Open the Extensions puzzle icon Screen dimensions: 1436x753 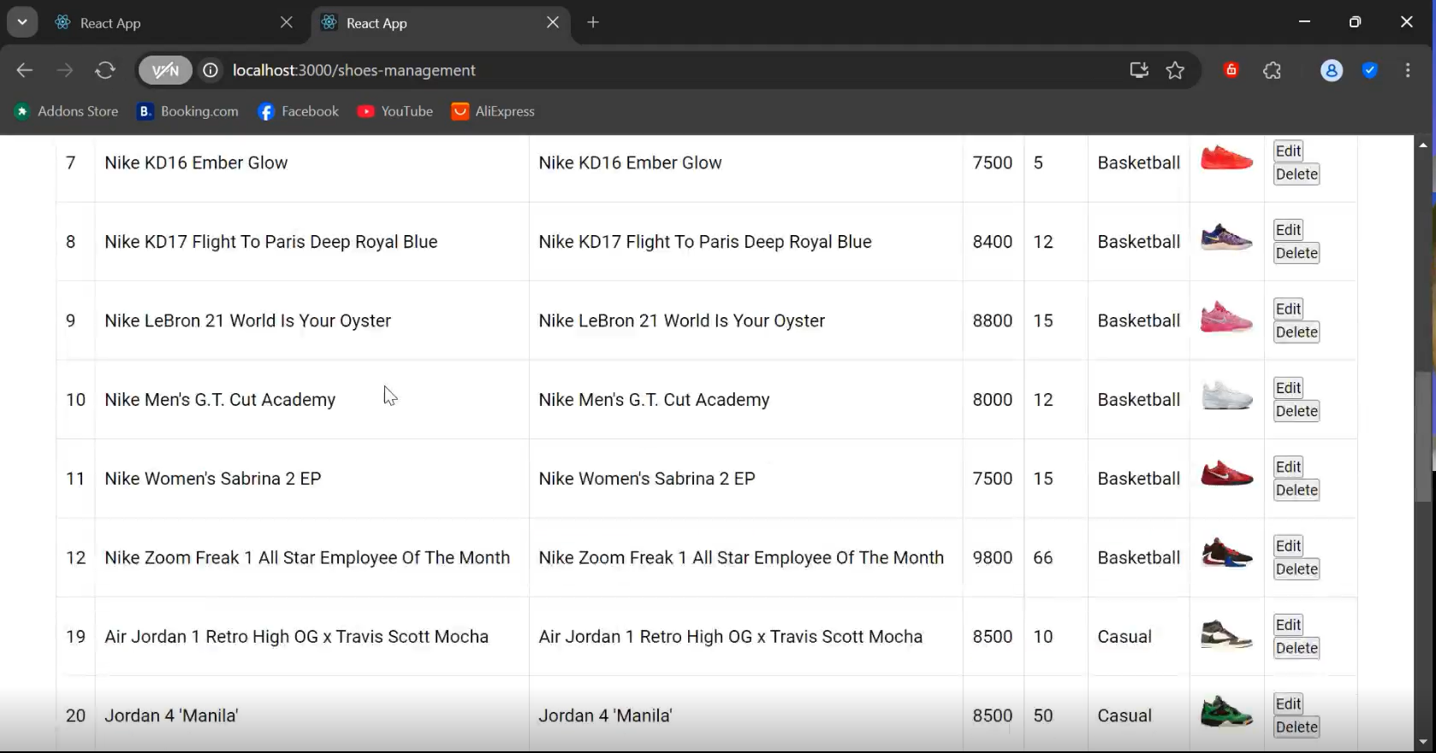1273,70
